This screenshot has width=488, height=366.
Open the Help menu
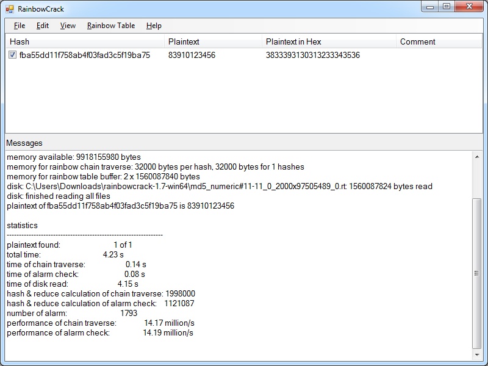(154, 26)
